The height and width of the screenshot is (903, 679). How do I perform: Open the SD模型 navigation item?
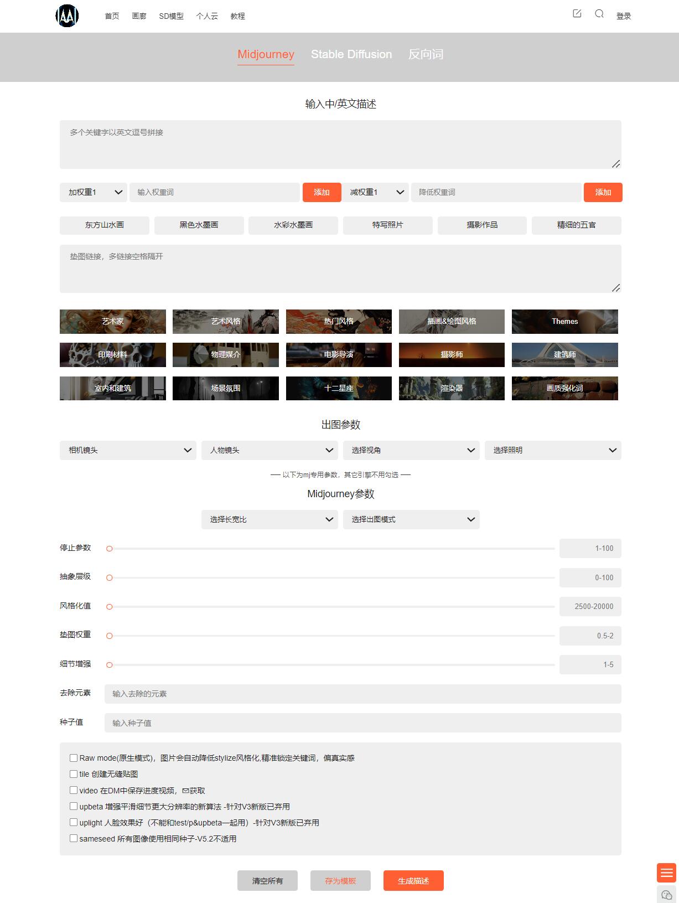click(x=171, y=16)
